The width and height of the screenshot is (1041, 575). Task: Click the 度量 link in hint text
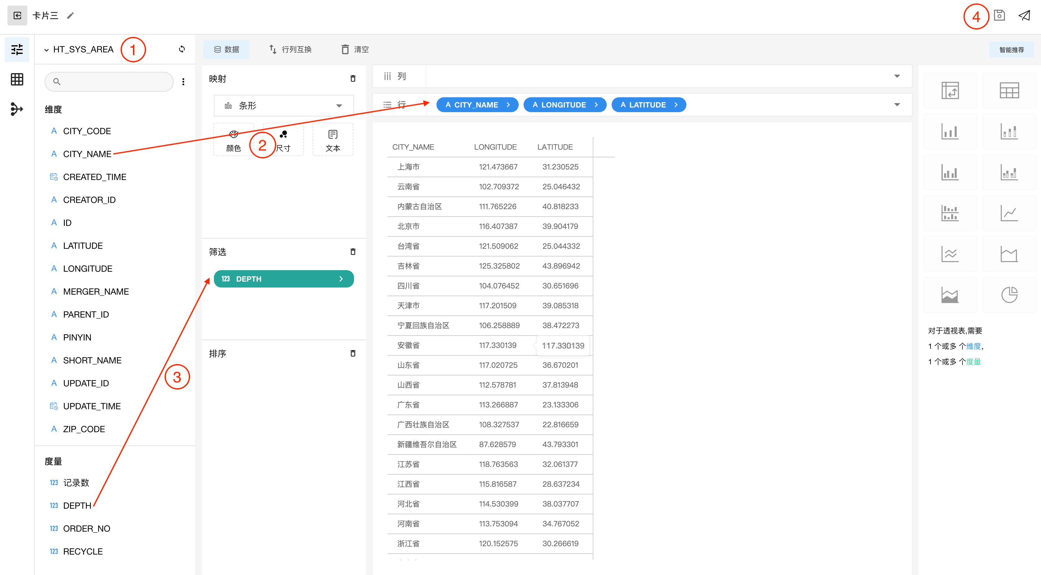click(973, 362)
